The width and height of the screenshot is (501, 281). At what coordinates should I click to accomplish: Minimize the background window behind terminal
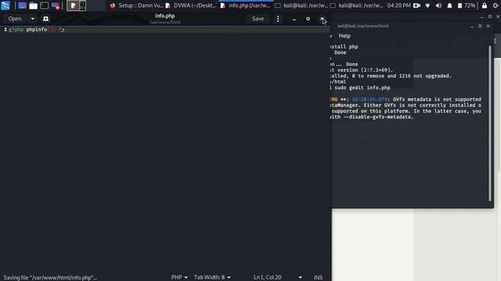[482, 17]
